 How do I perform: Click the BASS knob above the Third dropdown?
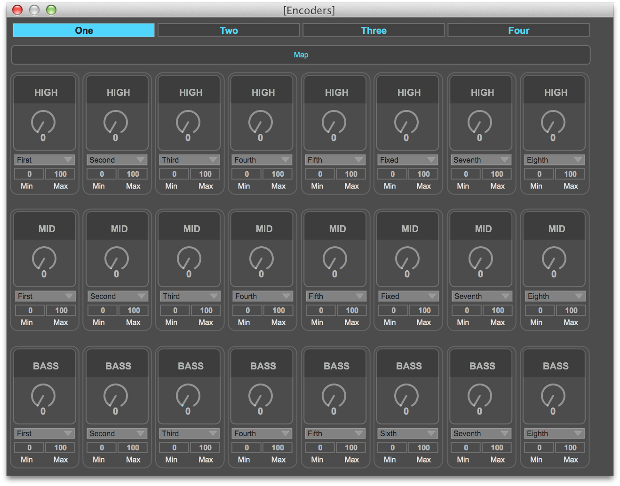pos(188,396)
